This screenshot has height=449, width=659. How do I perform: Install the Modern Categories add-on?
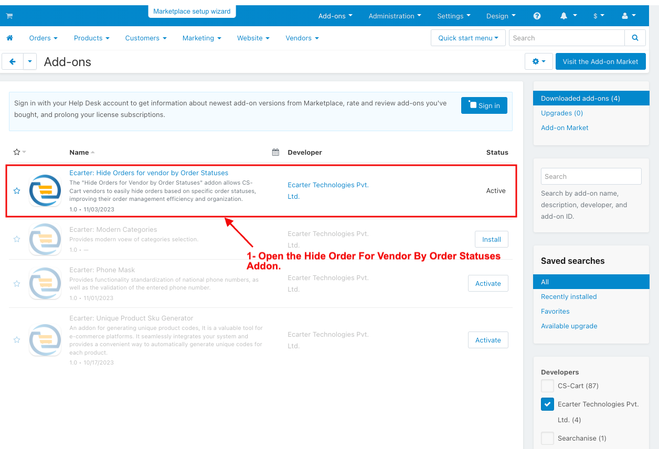[492, 239]
